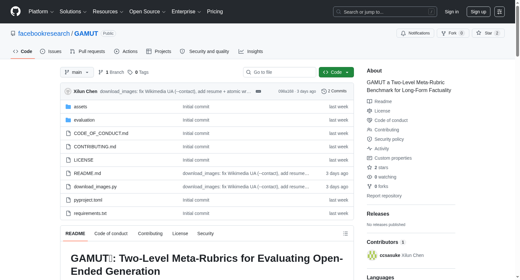This screenshot has width=520, height=280.
Task: Open the pyproject.toml file
Action: (x=88, y=200)
